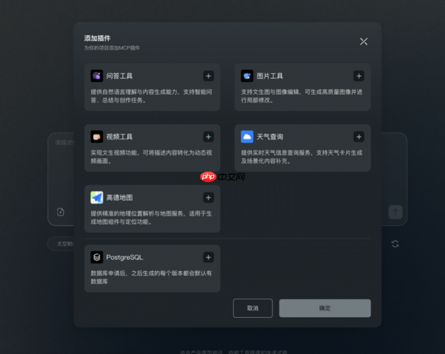Click the file attachment icon in prompt box
445x354 pixels.
(60, 211)
